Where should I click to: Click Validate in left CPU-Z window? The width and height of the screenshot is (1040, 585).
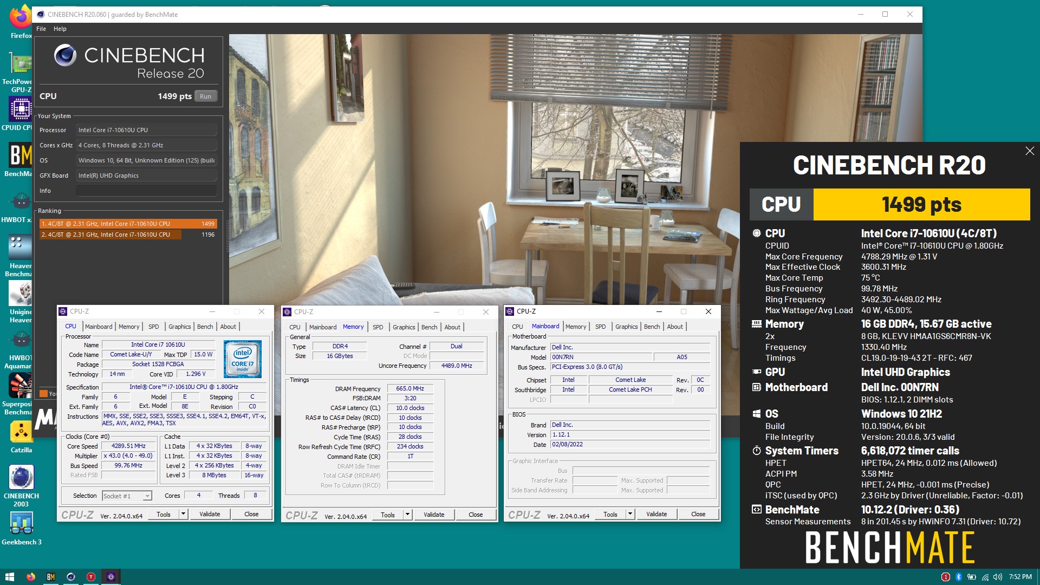(x=210, y=514)
